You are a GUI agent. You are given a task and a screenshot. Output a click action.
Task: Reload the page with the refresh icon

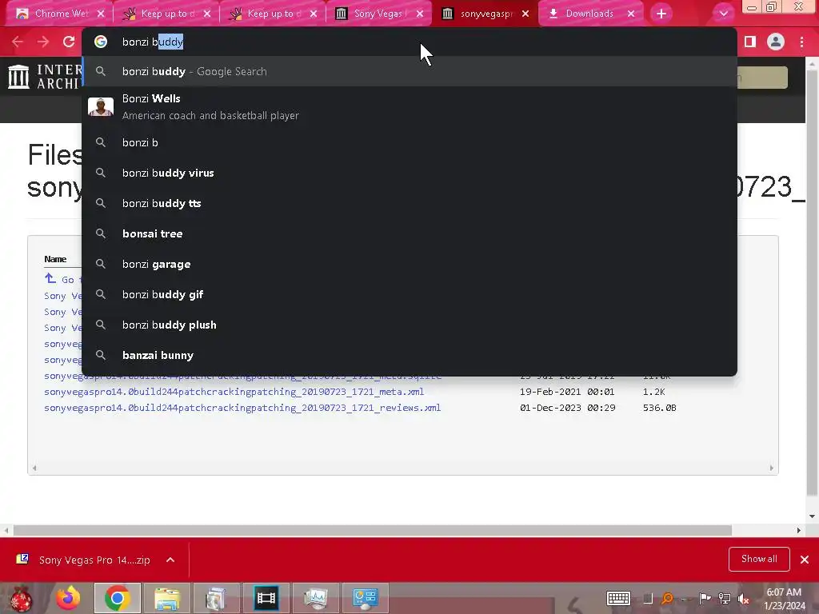(x=69, y=42)
